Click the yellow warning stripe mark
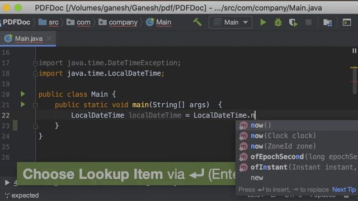 click(x=354, y=68)
